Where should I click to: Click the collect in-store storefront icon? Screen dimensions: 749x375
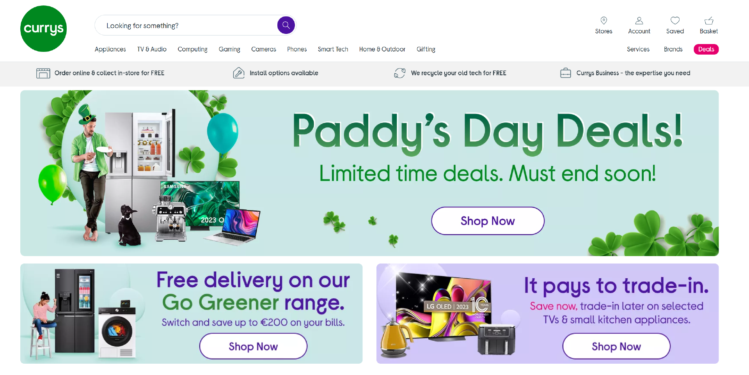click(43, 73)
